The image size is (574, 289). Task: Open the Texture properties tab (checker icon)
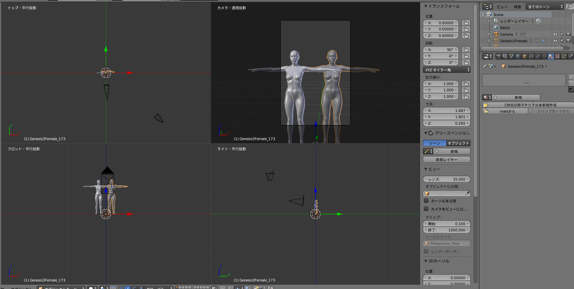coord(557,56)
